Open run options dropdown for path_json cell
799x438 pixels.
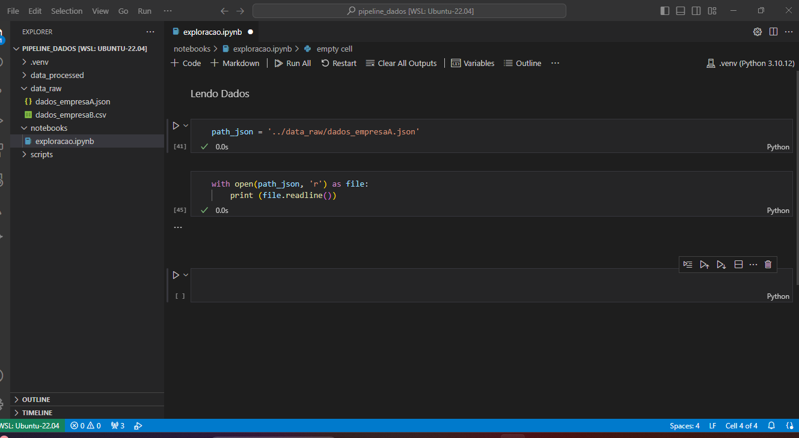[186, 125]
